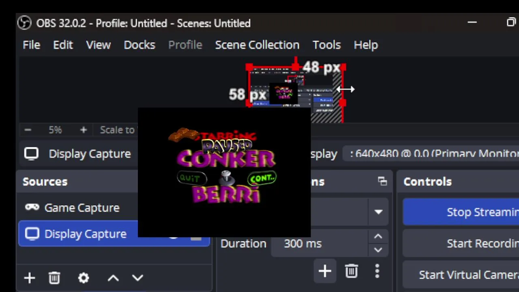Open the Edit menu

point(63,45)
